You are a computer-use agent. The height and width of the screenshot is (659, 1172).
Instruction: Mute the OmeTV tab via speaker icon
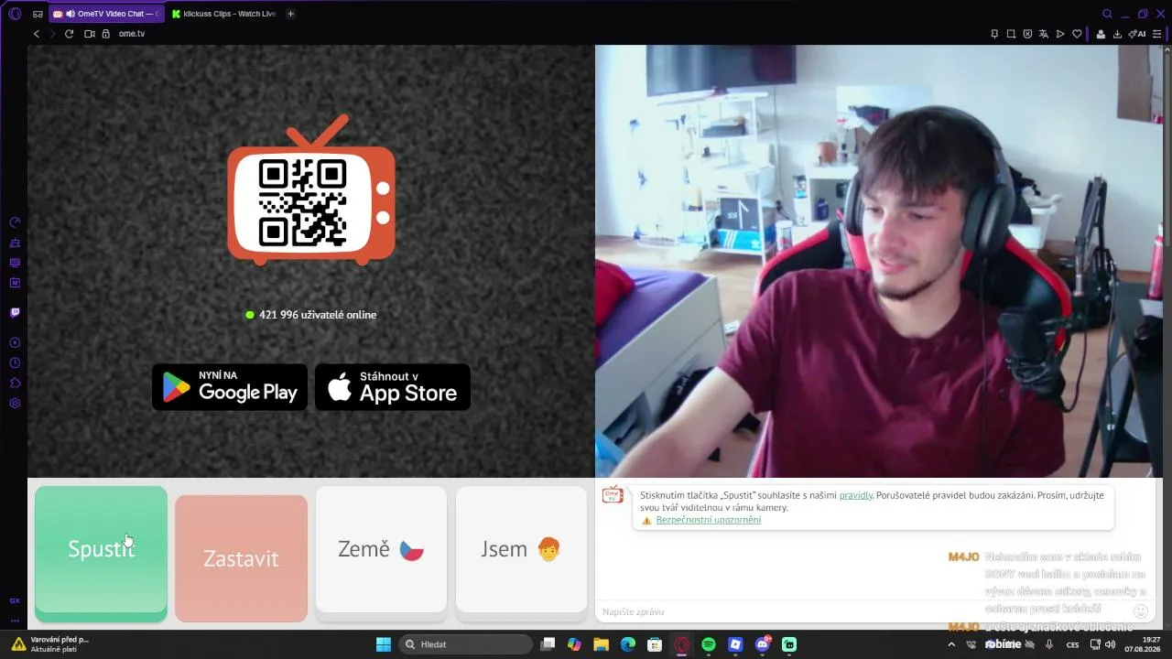tap(71, 14)
